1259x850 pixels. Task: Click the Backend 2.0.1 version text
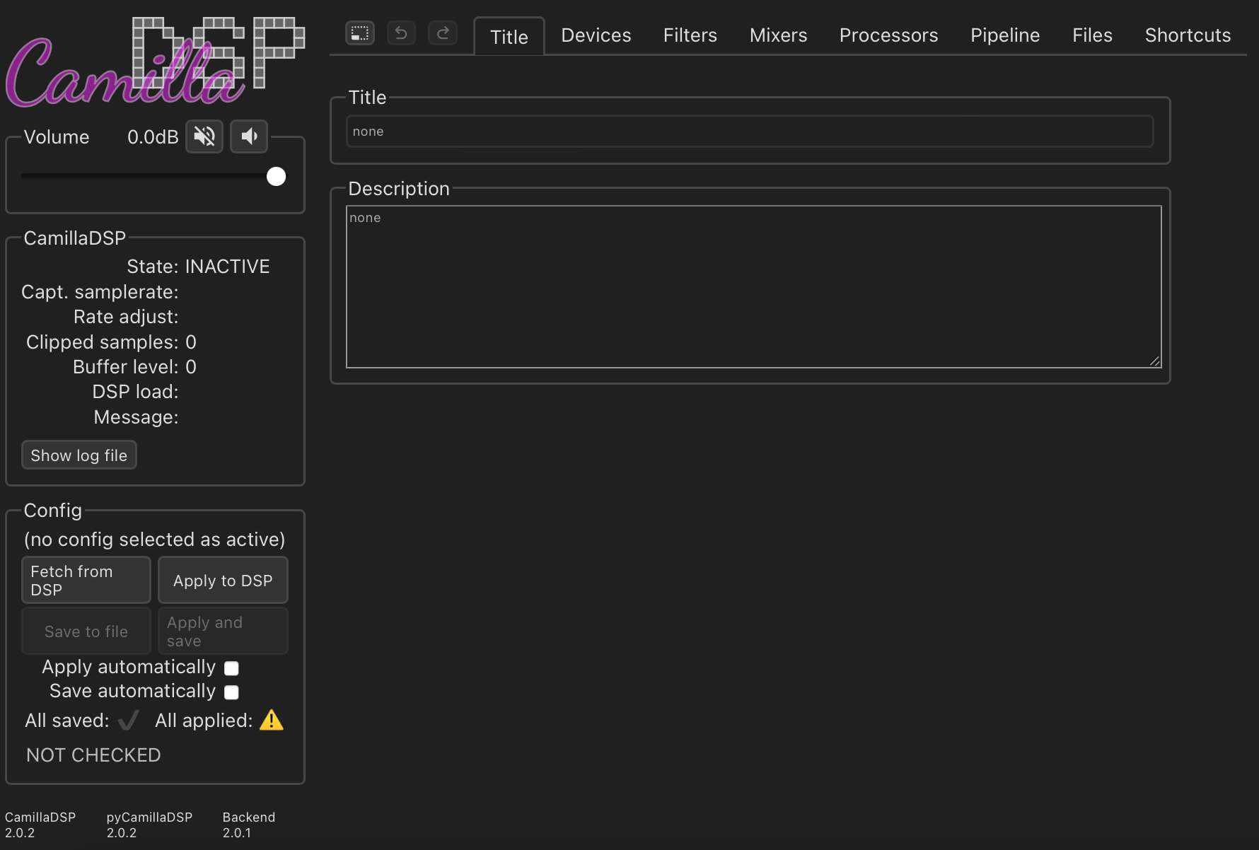click(x=249, y=825)
